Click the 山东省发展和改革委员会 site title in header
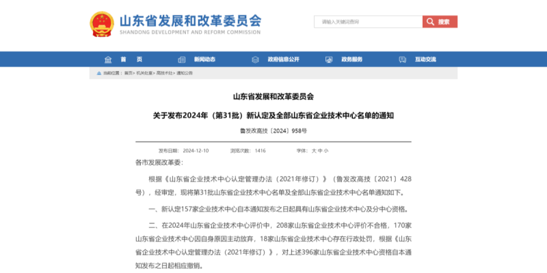The height and width of the screenshot is (273, 547). coord(191,21)
